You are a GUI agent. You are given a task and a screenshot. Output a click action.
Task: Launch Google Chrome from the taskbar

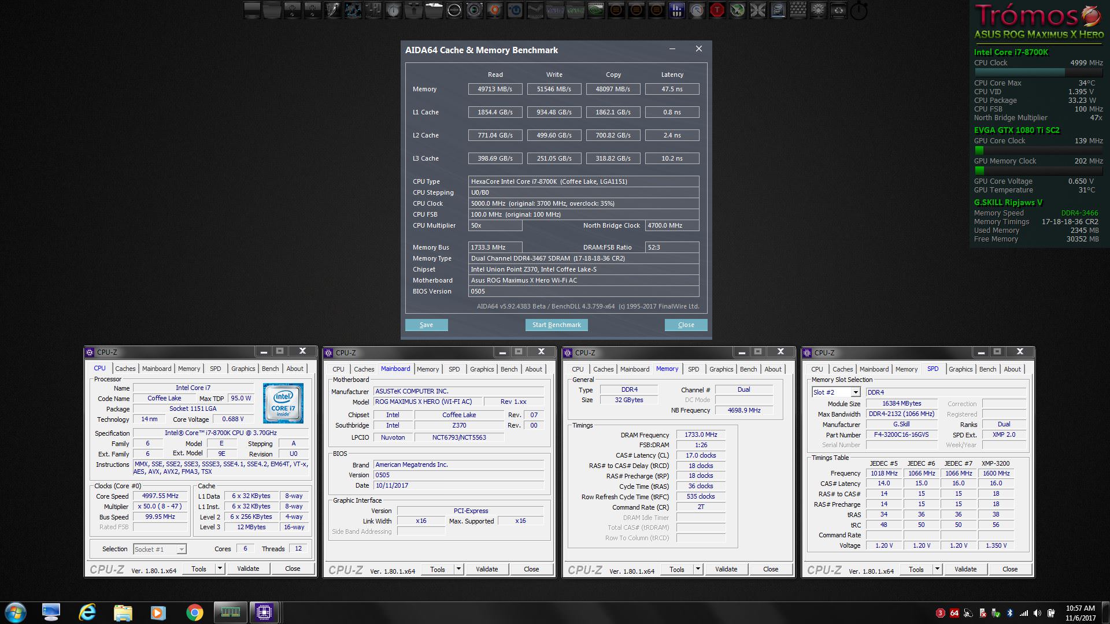194,612
